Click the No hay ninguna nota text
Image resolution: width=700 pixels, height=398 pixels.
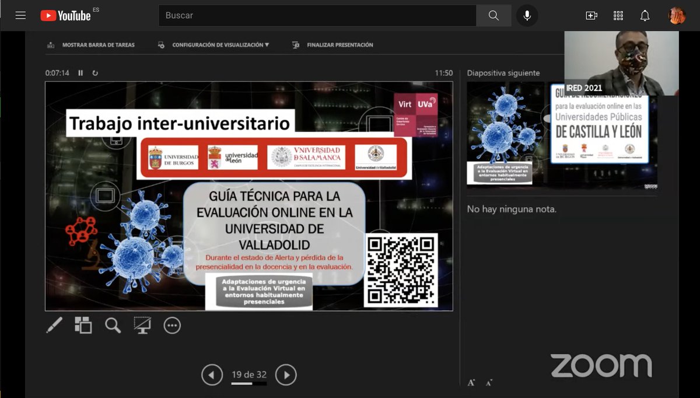click(512, 209)
